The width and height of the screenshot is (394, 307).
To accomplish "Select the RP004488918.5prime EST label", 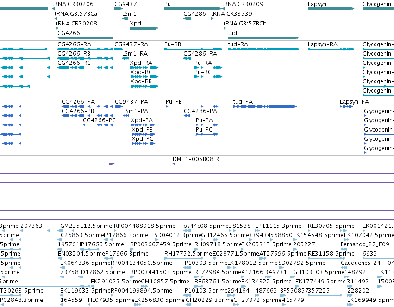I will [x=144, y=226].
